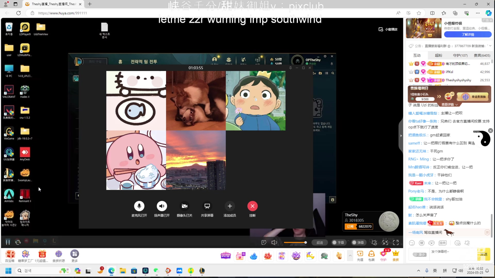Refresh the stream with reload icon

18,242
